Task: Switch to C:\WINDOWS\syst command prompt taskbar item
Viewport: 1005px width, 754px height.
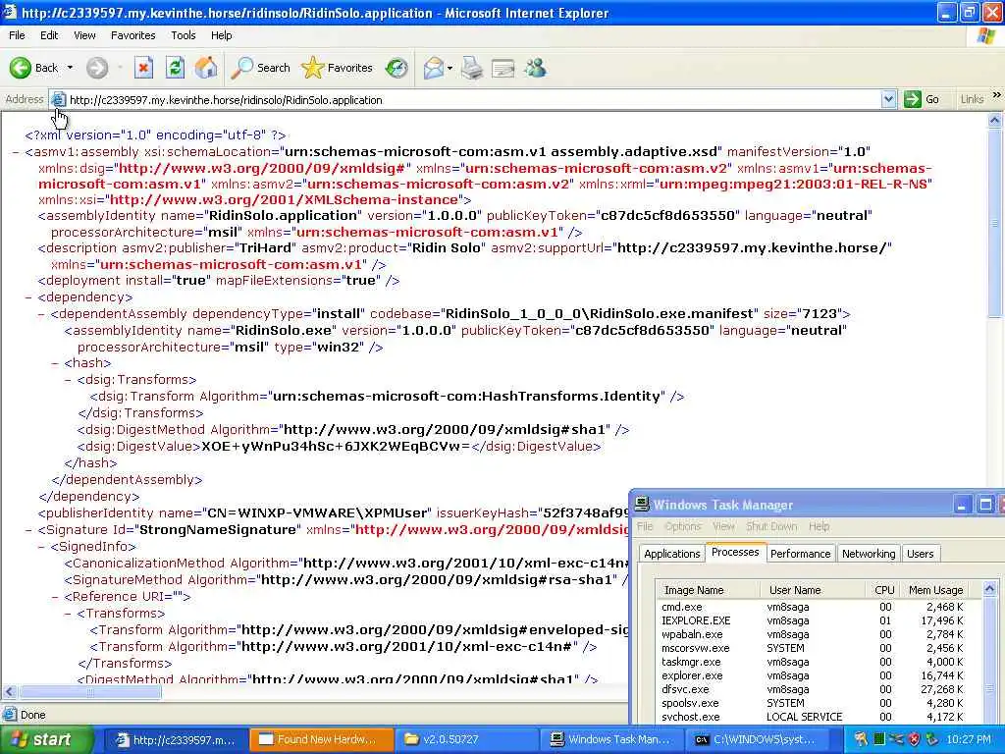Action: (x=757, y=740)
